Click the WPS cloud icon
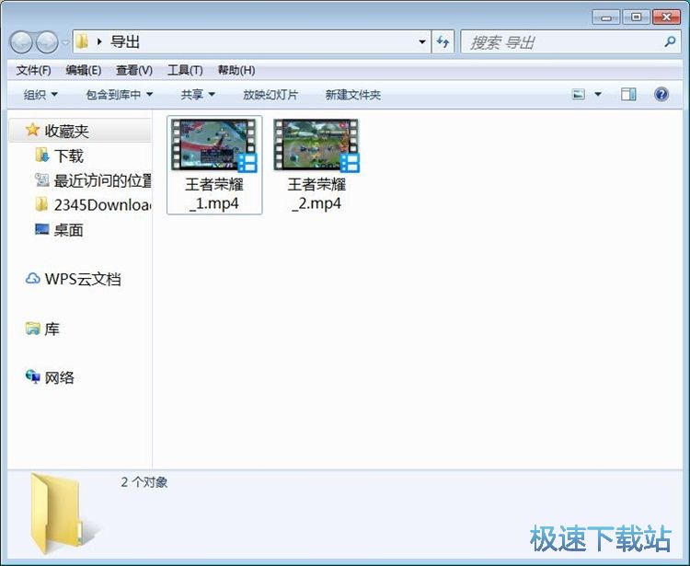Image resolution: width=690 pixels, height=566 pixels. pyautogui.click(x=33, y=279)
